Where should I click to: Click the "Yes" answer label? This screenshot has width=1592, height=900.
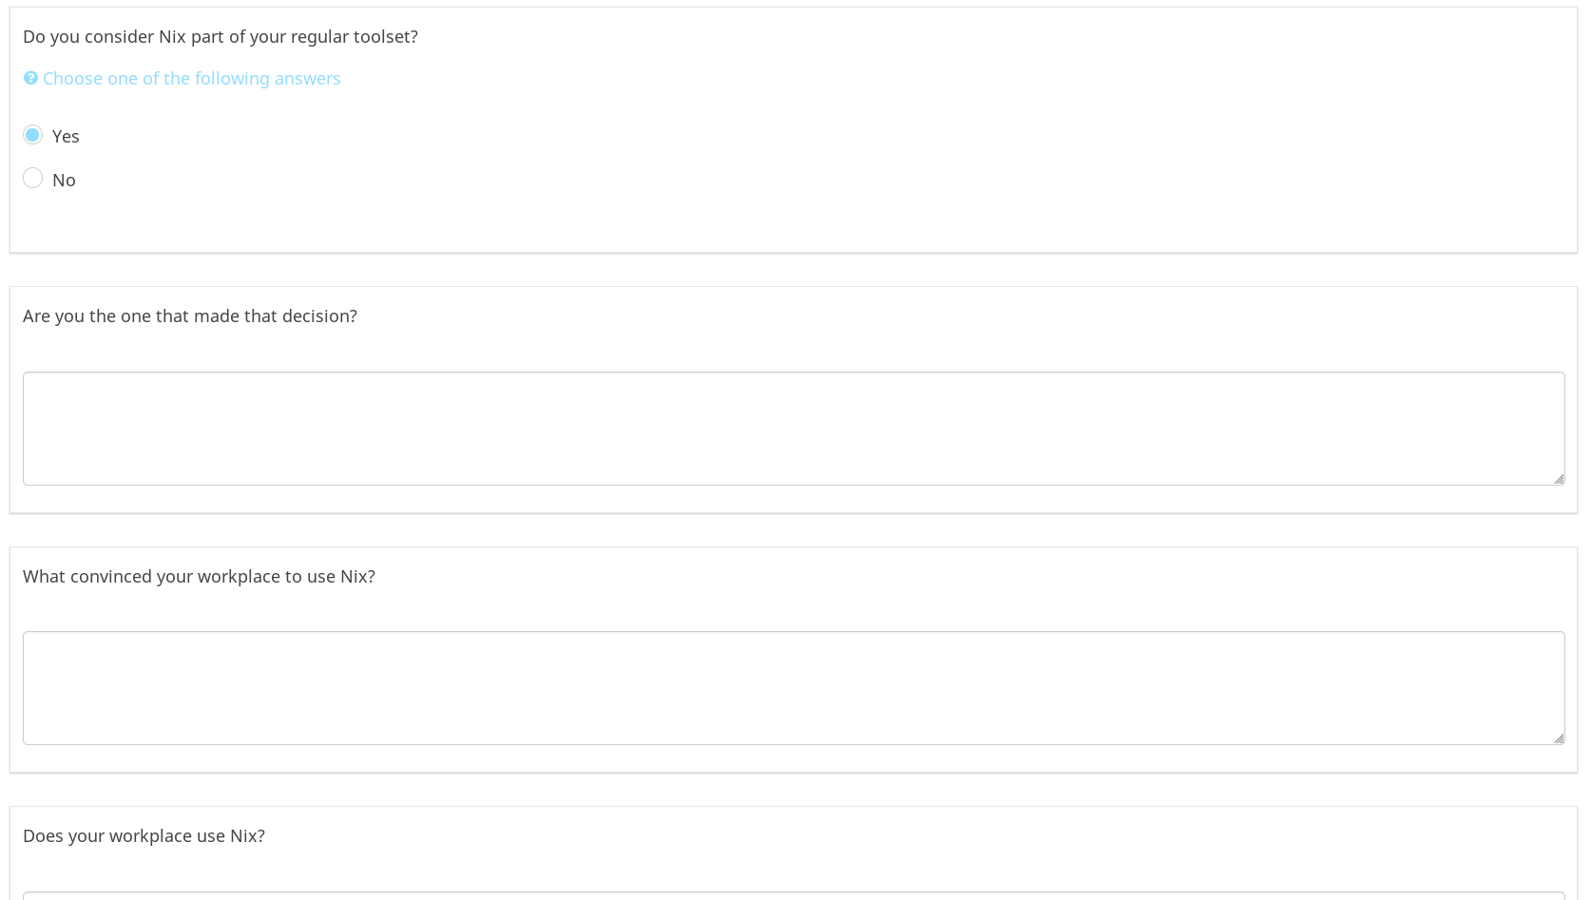pos(66,137)
